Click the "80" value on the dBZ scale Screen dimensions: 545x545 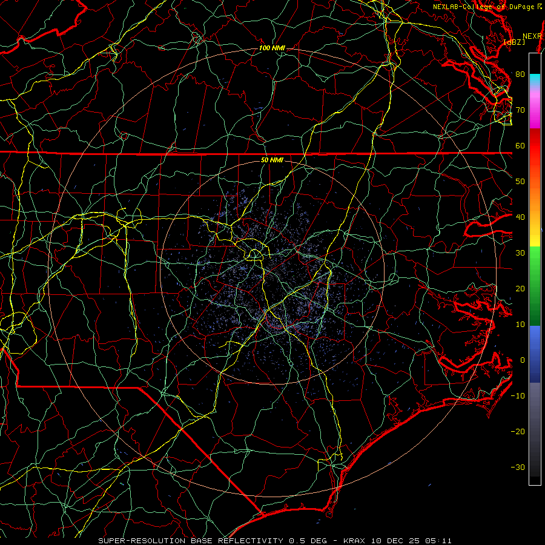520,74
